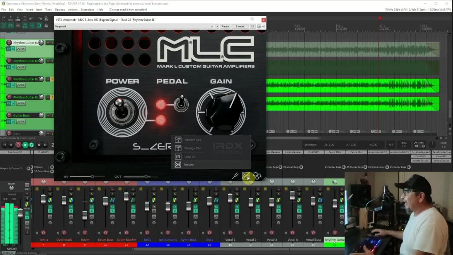Click the 4/4 time signature field
Screen dimensions: 453x255
click(x=391, y=144)
